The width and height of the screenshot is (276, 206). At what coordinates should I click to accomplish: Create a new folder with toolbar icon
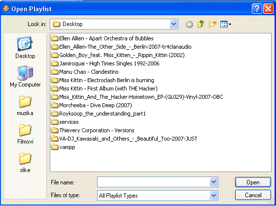212,24
